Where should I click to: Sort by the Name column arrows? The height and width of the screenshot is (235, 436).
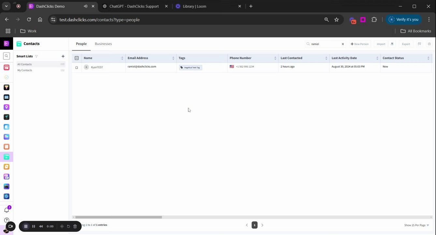[x=122, y=58]
